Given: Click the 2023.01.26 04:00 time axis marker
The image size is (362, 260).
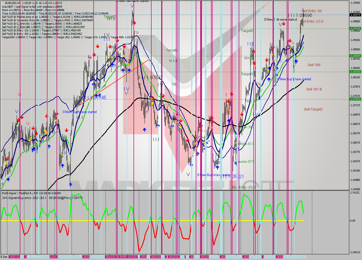Looking at the screenshot, I should [x=116, y=257].
